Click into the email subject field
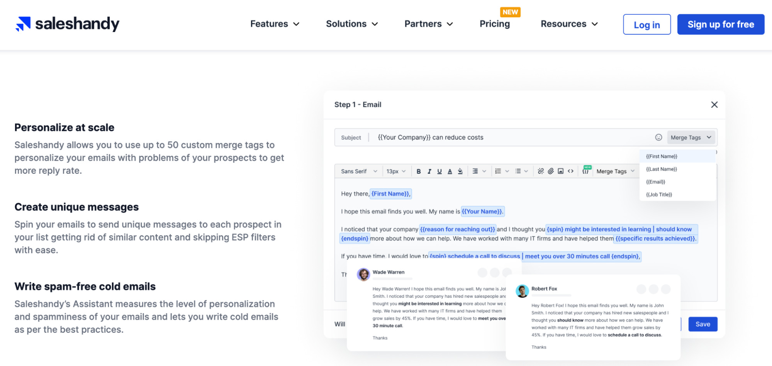Image resolution: width=772 pixels, height=366 pixels. (x=502, y=137)
